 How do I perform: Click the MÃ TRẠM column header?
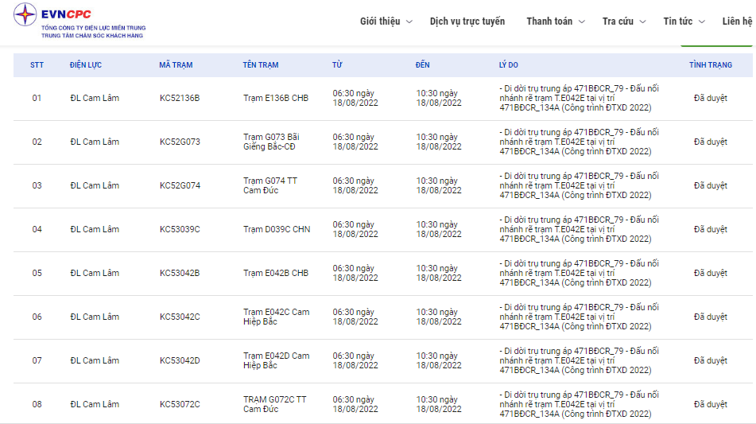point(176,65)
